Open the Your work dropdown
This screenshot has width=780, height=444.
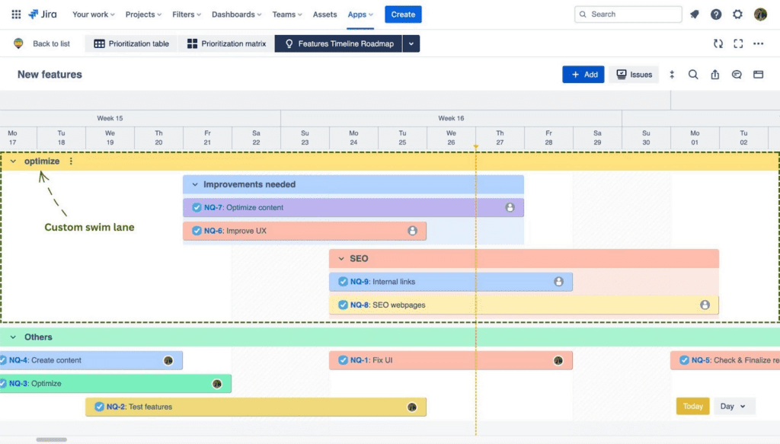(x=94, y=14)
